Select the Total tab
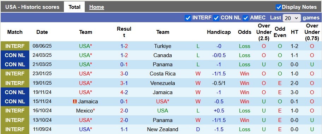The image size is (322, 134). (x=74, y=7)
